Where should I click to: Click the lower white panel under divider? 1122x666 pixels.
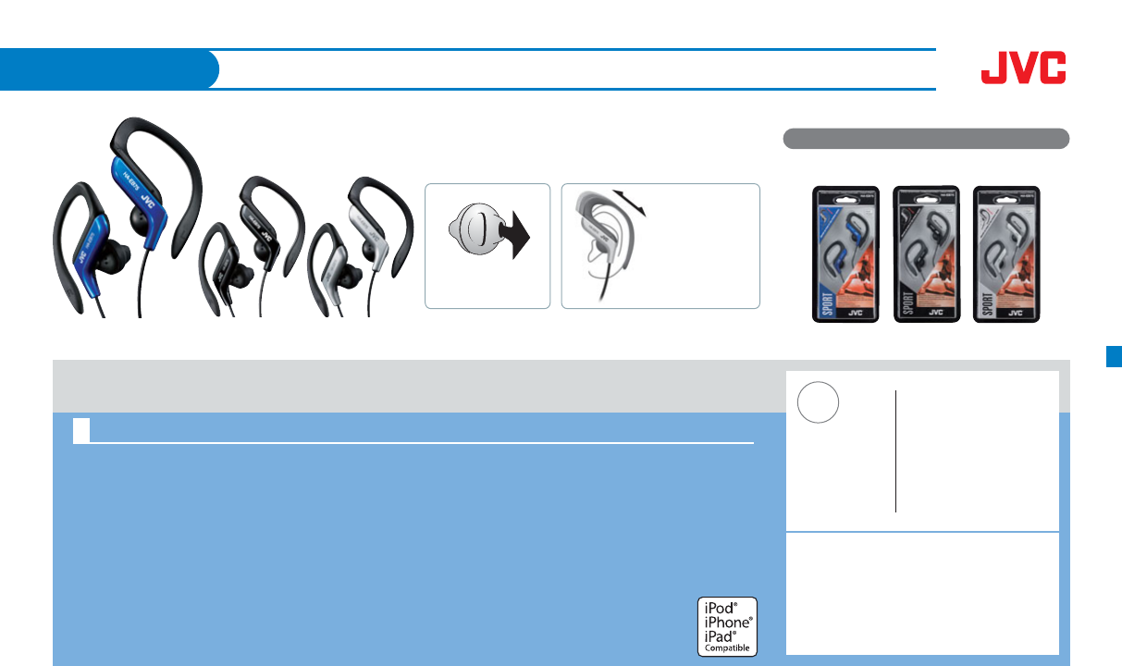[922, 593]
